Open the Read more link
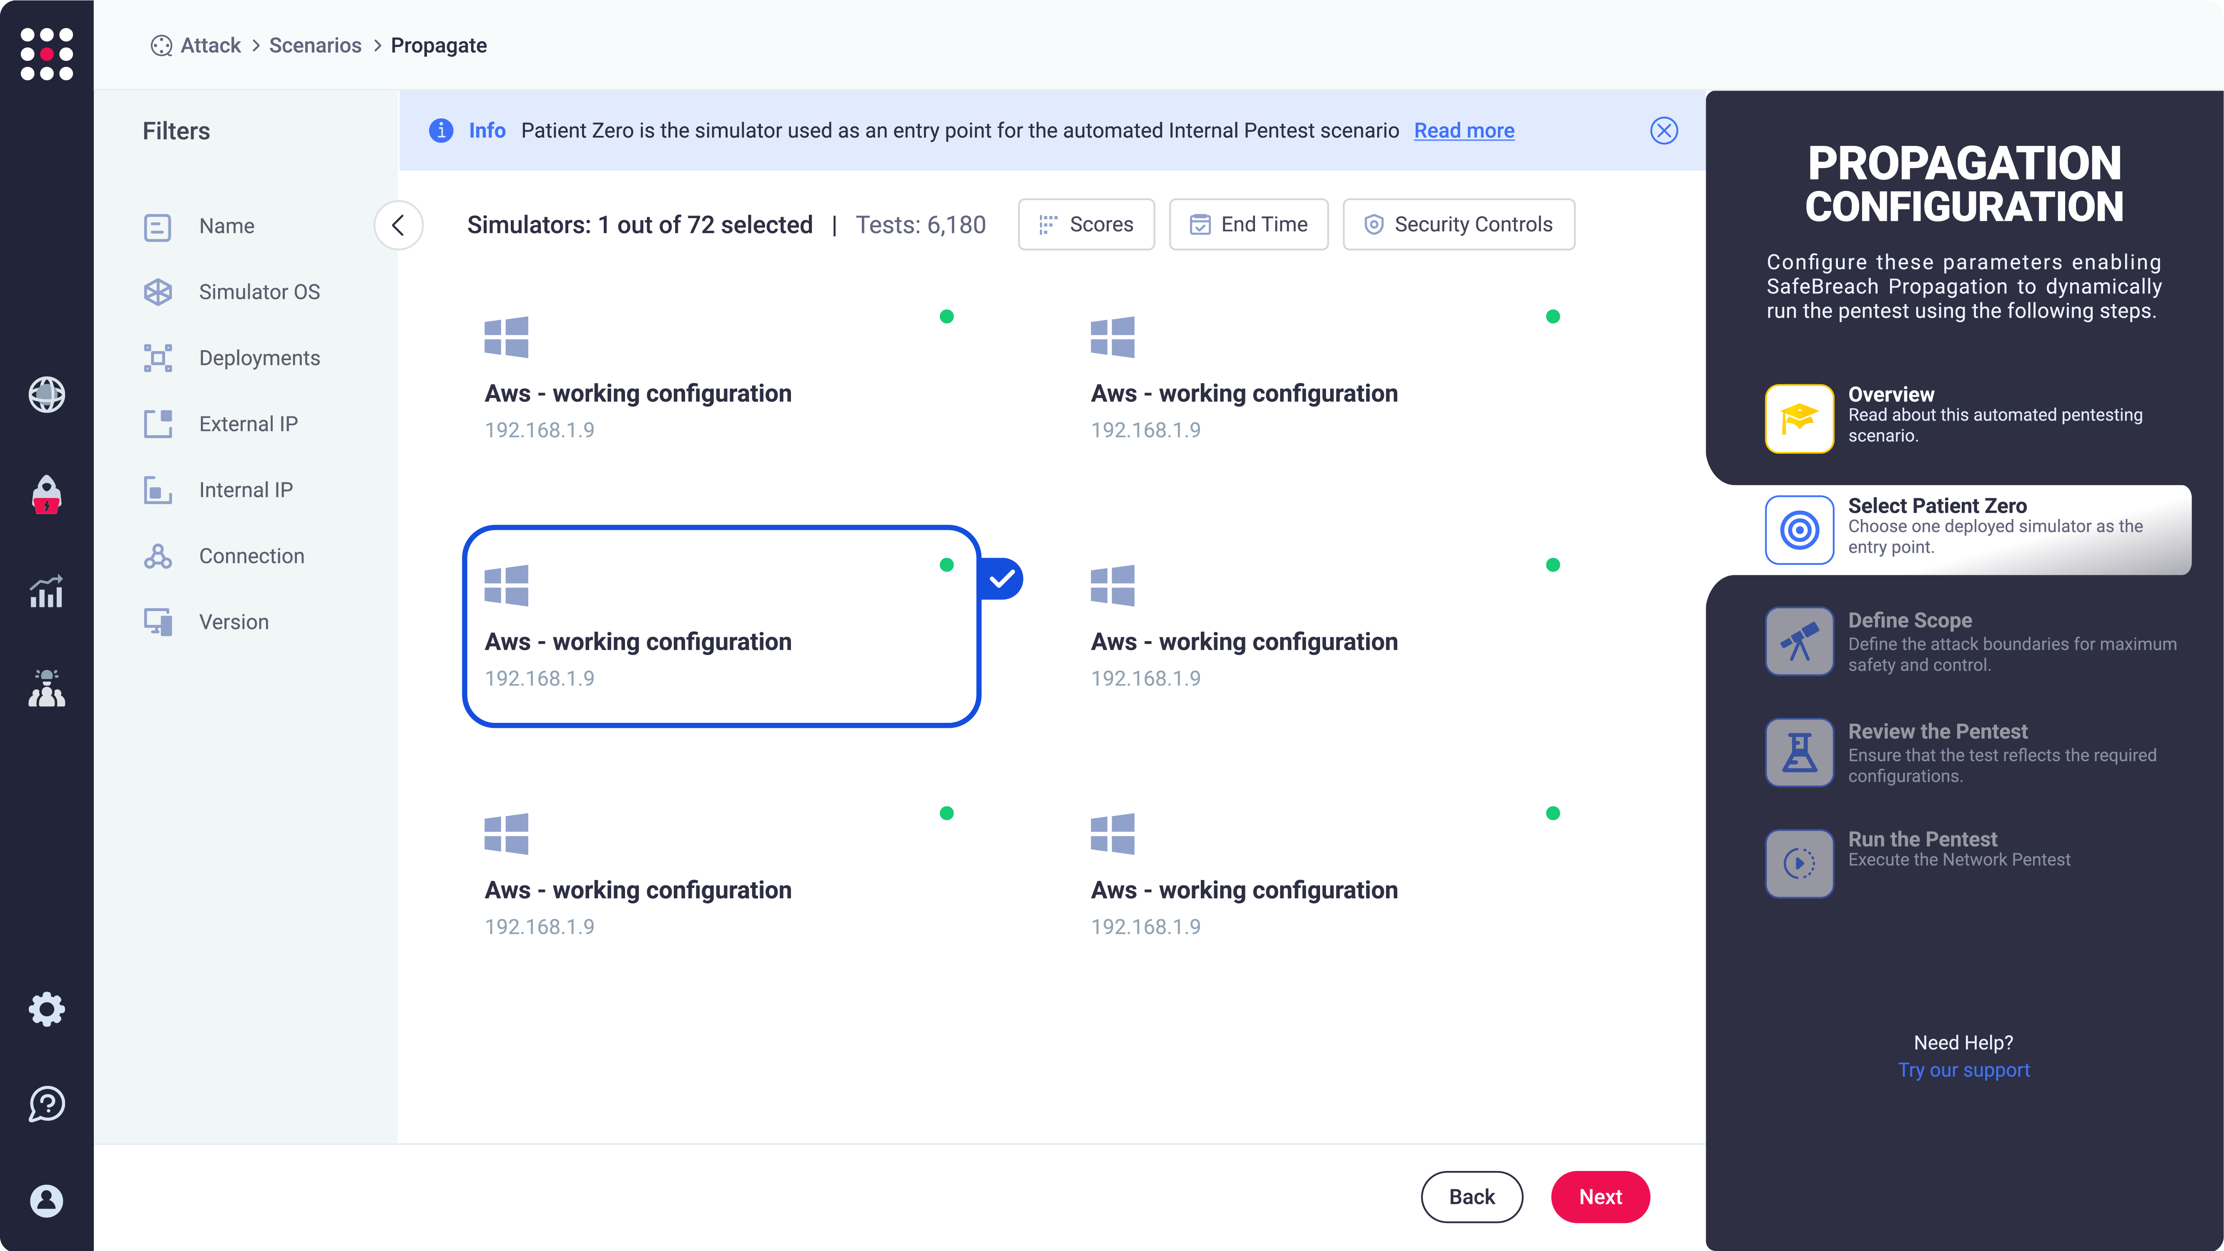The image size is (2224, 1251). click(x=1464, y=130)
